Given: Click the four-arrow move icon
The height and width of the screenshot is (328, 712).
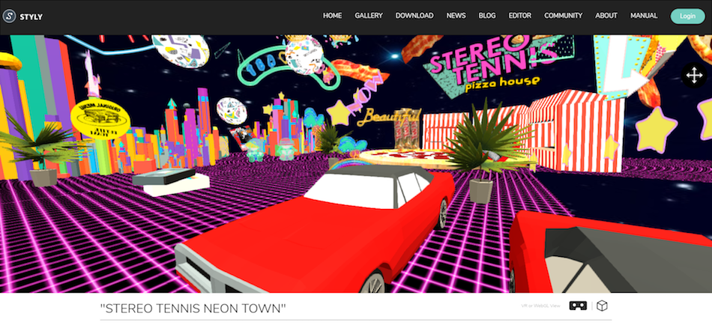Looking at the screenshot, I should point(693,75).
